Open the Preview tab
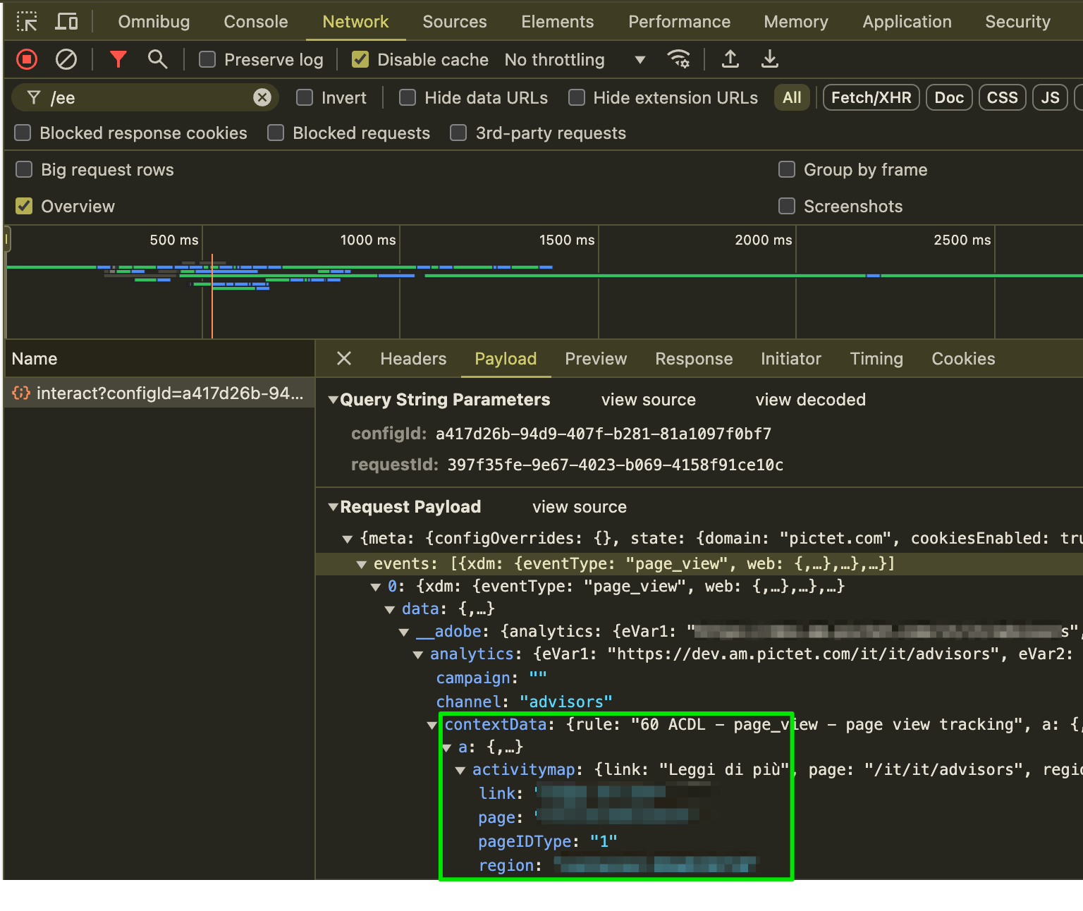Image resolution: width=1083 pixels, height=911 pixels. coord(596,359)
